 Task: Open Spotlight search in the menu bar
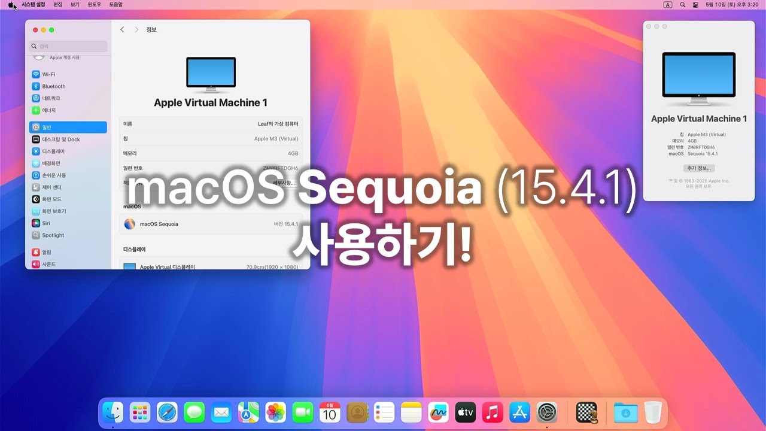click(x=682, y=4)
